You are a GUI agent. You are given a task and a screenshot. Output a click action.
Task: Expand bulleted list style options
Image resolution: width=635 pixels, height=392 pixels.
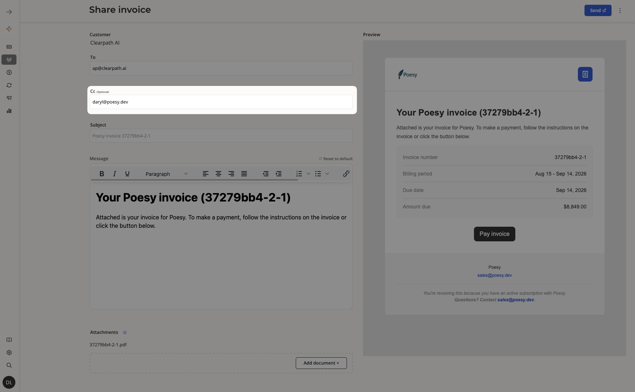point(327,174)
